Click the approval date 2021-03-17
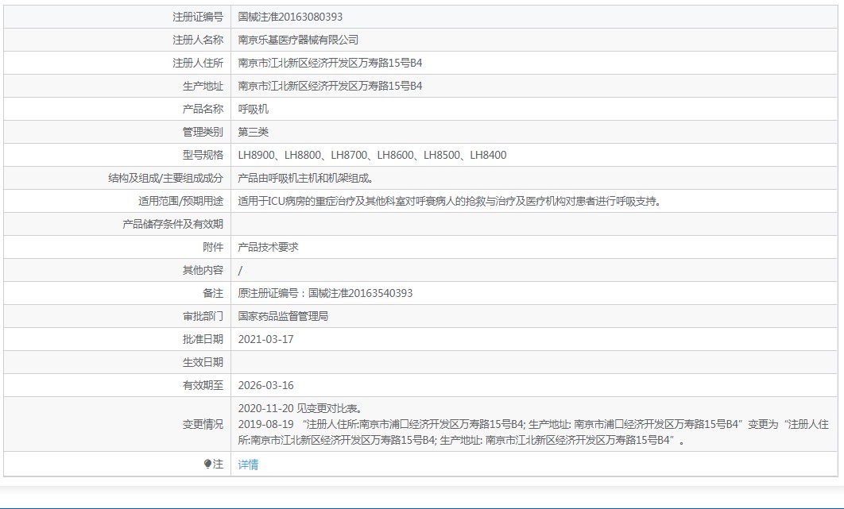The height and width of the screenshot is (509, 844). (266, 340)
